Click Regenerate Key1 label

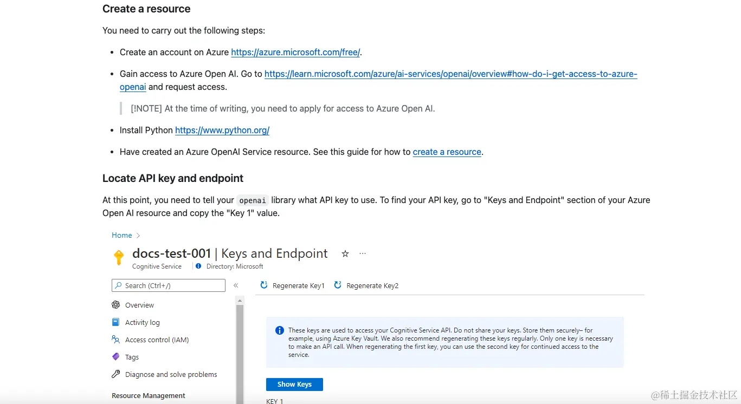pyautogui.click(x=299, y=285)
